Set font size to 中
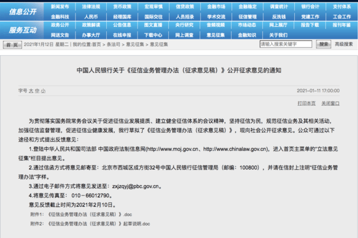358x238 pixels. (x=37, y=89)
